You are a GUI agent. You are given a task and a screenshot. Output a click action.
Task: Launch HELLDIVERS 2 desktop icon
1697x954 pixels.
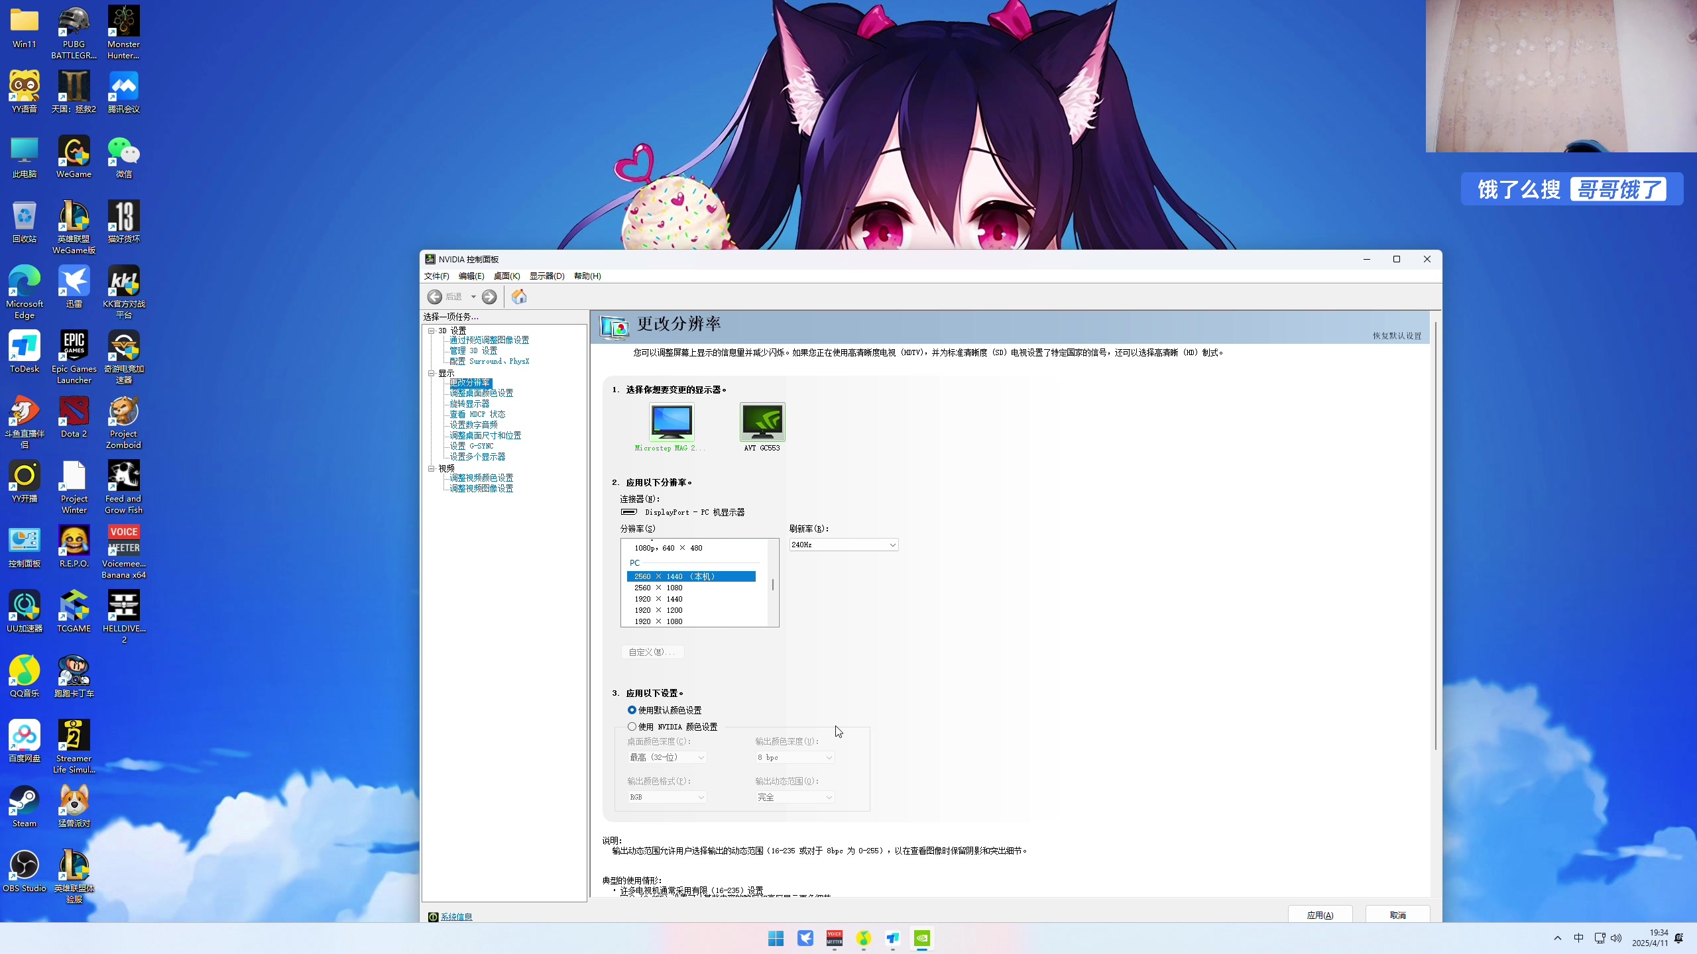pos(123,617)
